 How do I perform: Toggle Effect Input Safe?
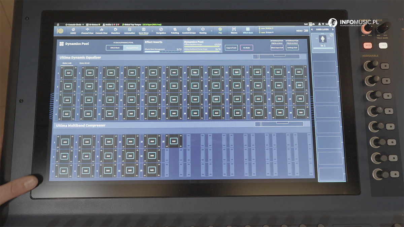click(277, 48)
